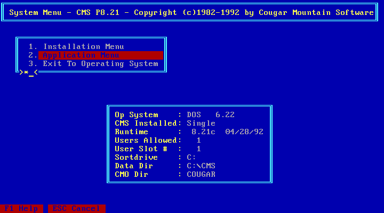Viewport: 384px width, 213px height.
Task: Click the 04/28/92 runtime date
Action: [x=244, y=132]
